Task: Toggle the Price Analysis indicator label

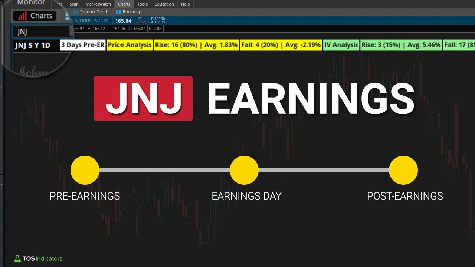Action: [x=129, y=44]
